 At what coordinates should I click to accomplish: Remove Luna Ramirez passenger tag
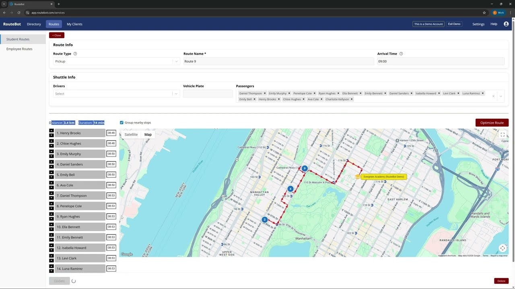coord(483,94)
